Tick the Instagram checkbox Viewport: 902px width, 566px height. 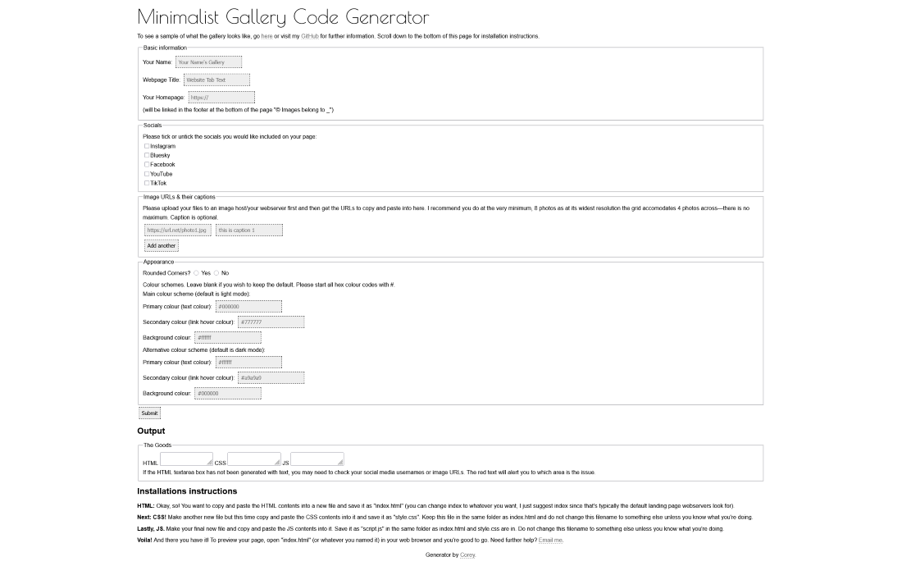coord(147,146)
